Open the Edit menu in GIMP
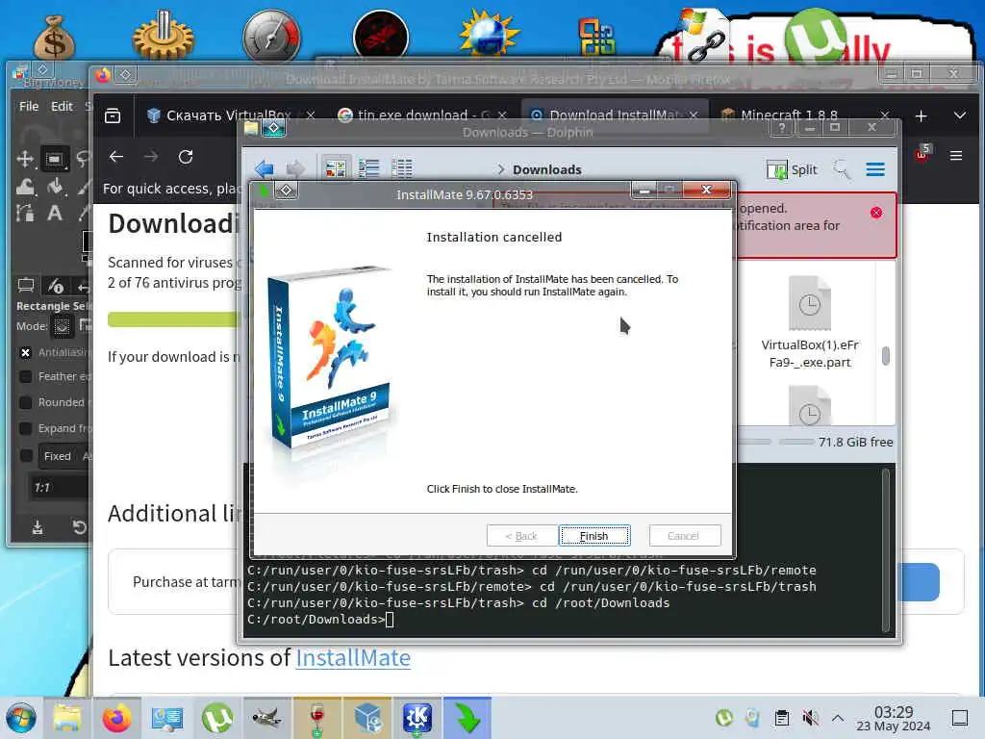This screenshot has width=985, height=739. pyautogui.click(x=62, y=106)
